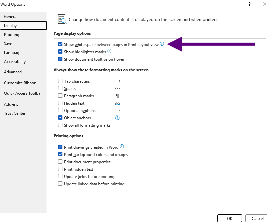
Task: Uncheck Show white space between pages
Action: [x=60, y=44]
